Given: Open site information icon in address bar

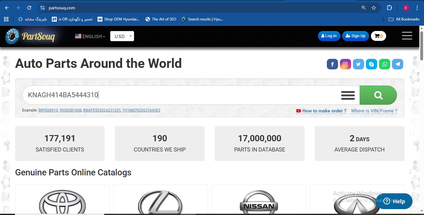Looking at the screenshot, I should pyautogui.click(x=43, y=8).
